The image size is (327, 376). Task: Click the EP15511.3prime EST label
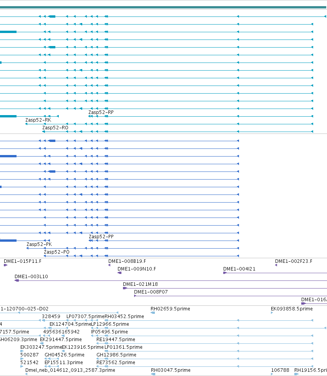[64, 362]
